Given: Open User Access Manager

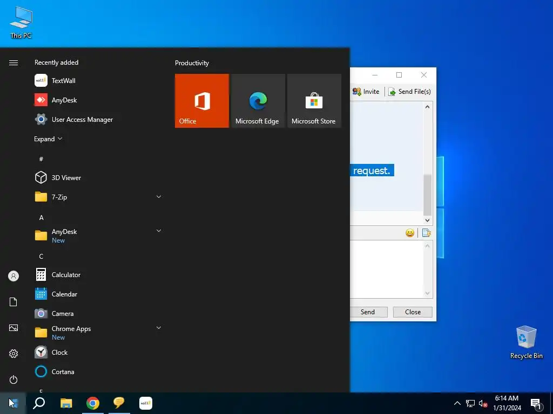Looking at the screenshot, I should [99, 119].
